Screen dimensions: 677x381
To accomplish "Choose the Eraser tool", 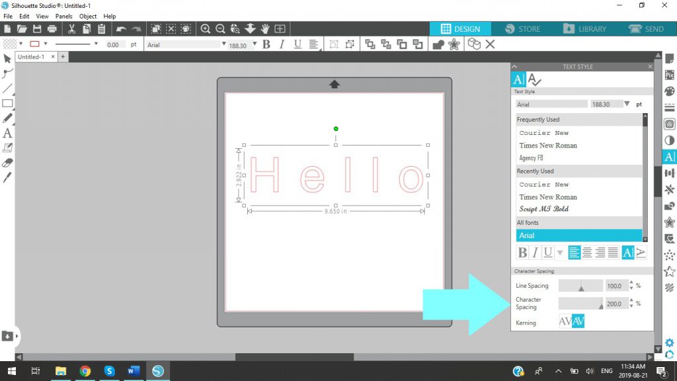I will 7,163.
